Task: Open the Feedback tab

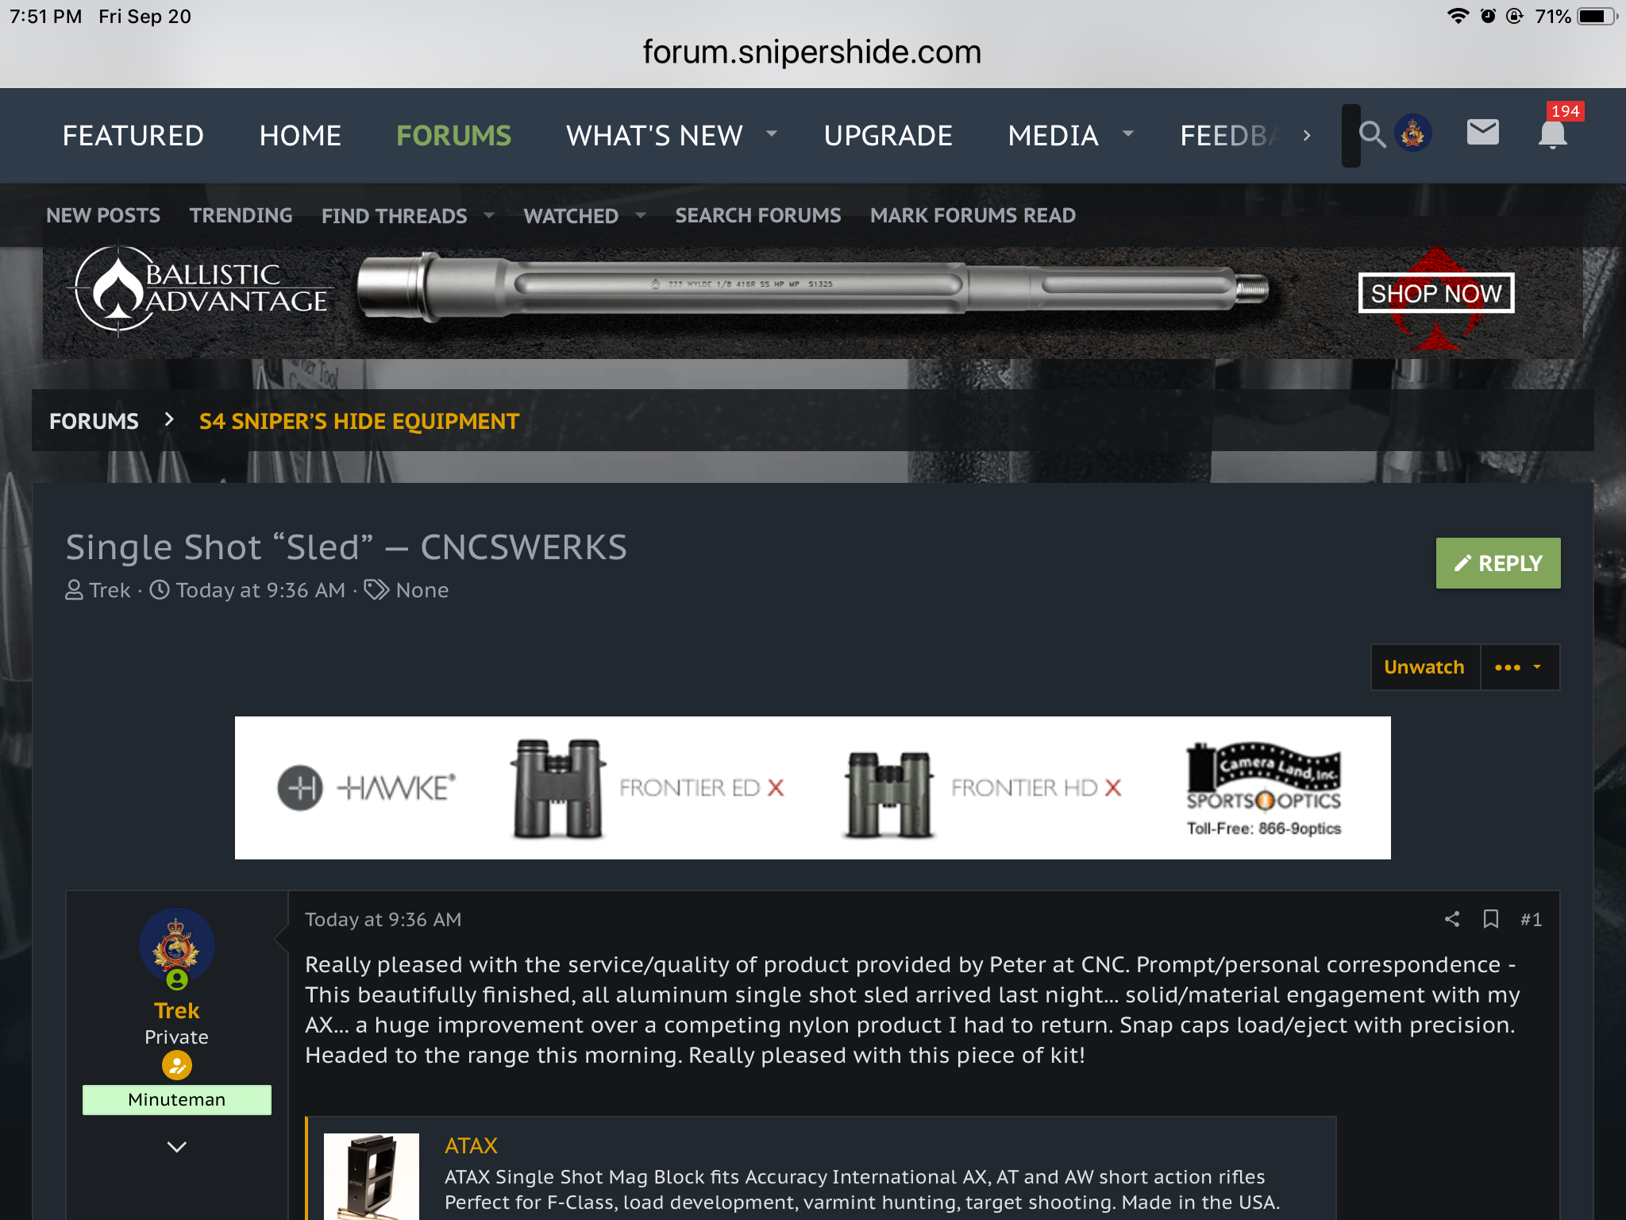Action: coord(1229,136)
